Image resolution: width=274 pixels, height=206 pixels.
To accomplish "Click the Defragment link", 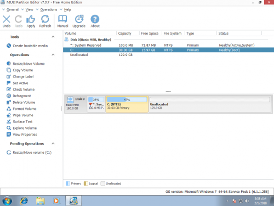I will pos(22,96).
